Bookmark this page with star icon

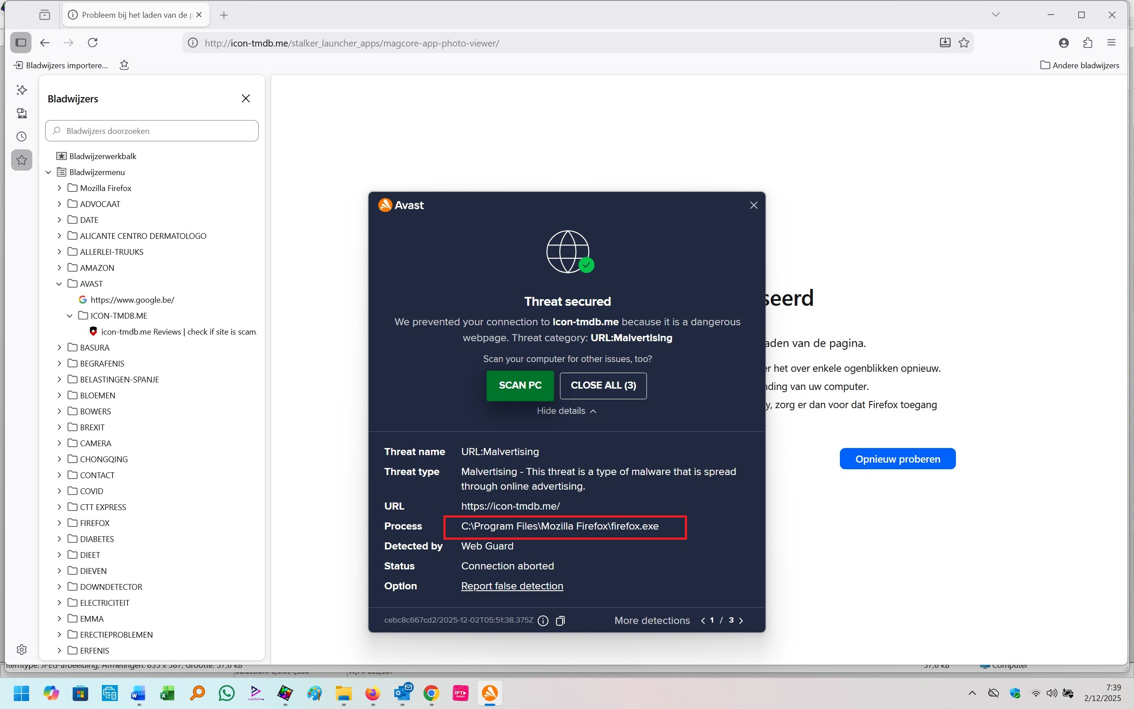click(x=964, y=43)
